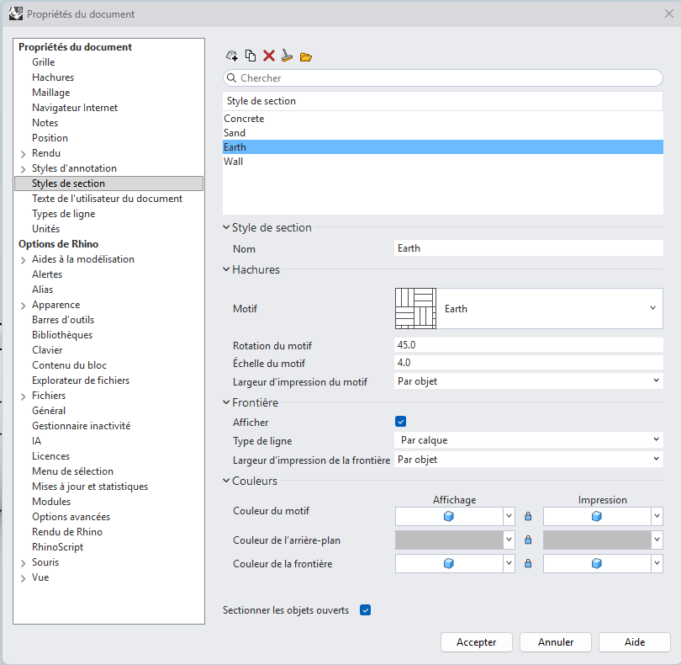Toggle lock for Couleur de l'arrière-plan

coord(528,540)
